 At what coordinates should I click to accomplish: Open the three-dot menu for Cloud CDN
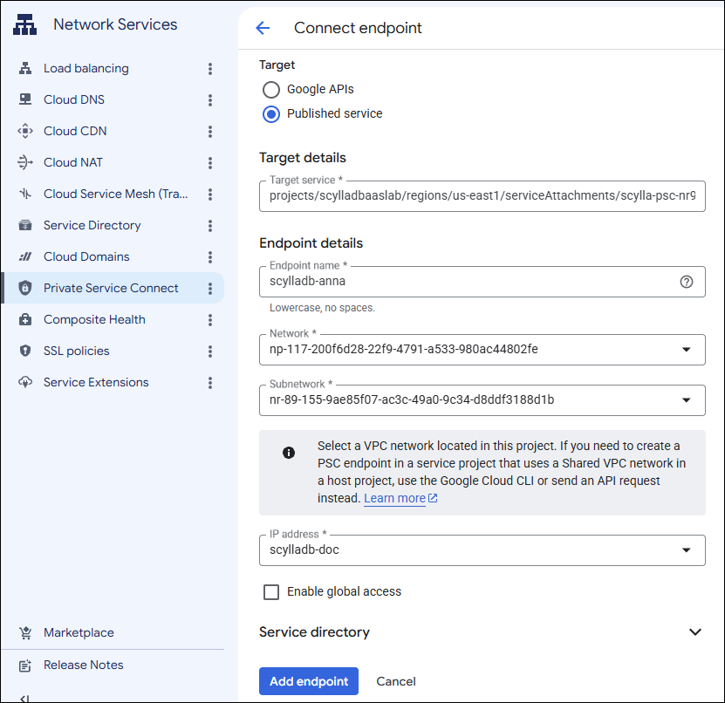210,132
